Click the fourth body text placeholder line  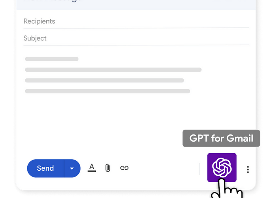pyautogui.click(x=108, y=91)
